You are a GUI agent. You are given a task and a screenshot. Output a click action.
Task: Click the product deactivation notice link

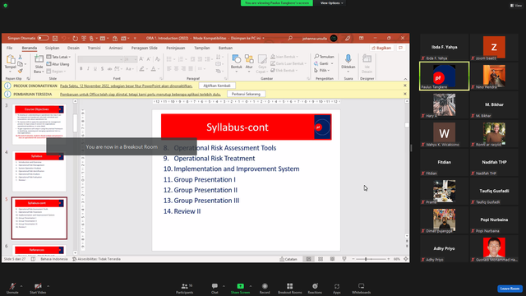point(126,86)
